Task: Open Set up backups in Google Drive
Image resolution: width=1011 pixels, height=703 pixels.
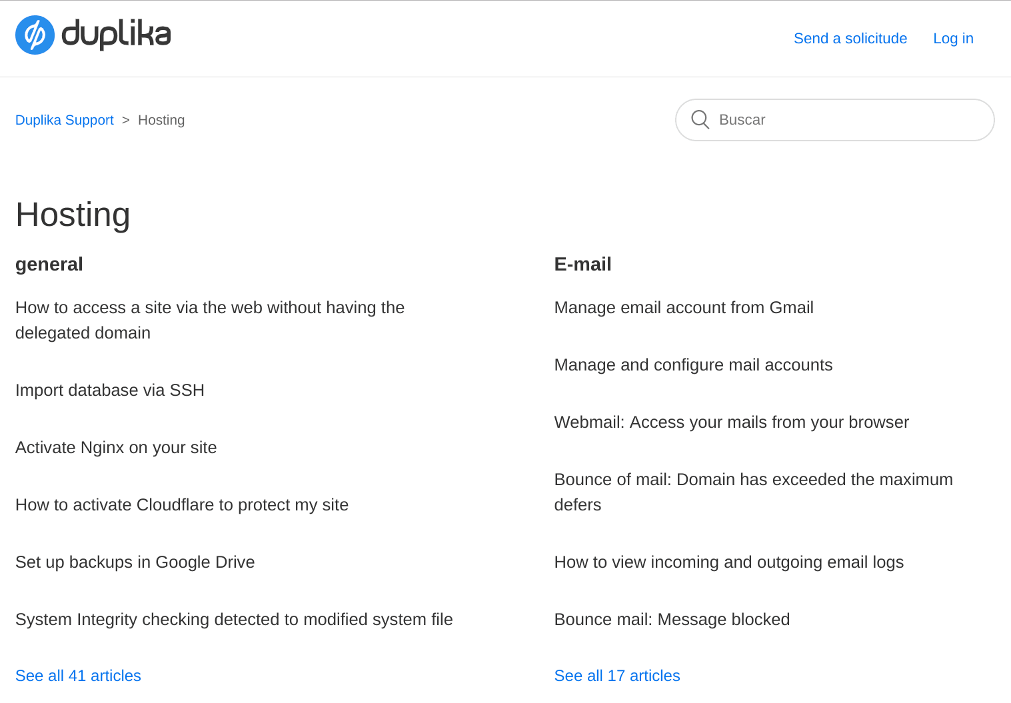Action: pos(135,562)
